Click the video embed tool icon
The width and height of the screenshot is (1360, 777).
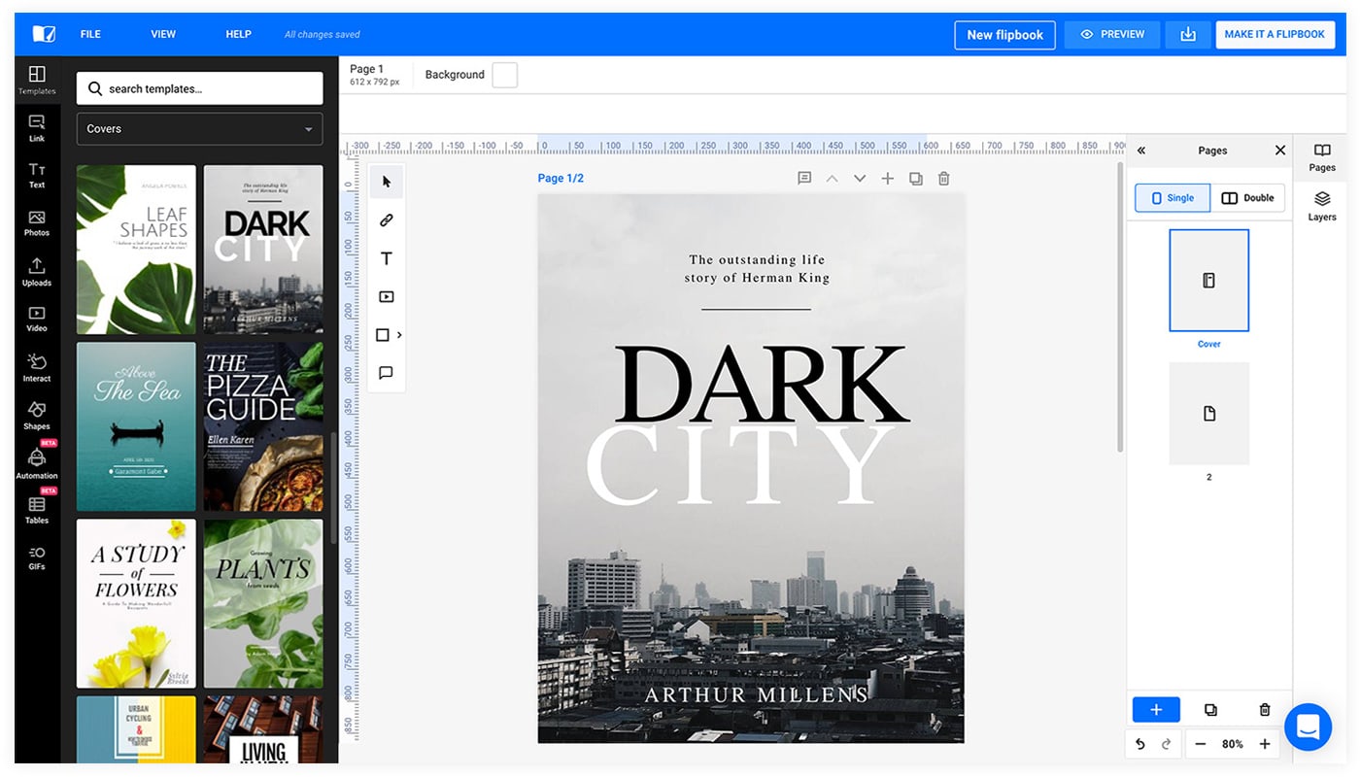(x=386, y=297)
